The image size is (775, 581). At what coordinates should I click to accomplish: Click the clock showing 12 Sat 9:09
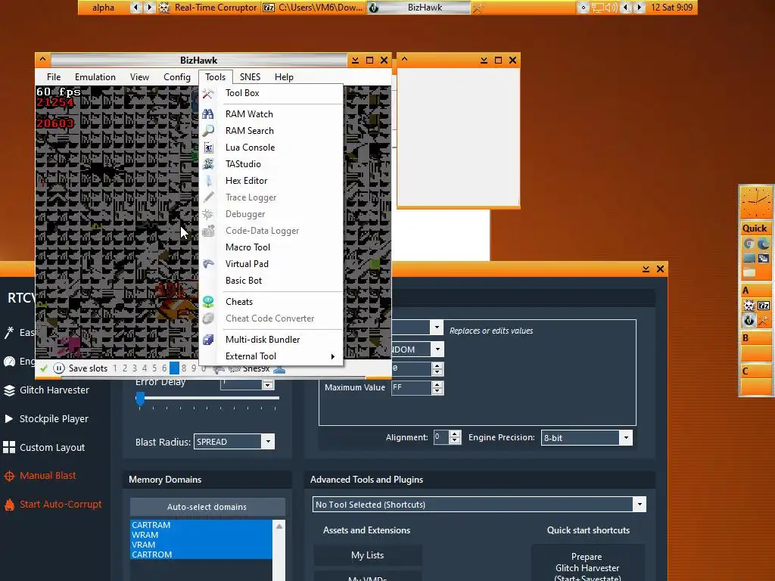click(671, 8)
